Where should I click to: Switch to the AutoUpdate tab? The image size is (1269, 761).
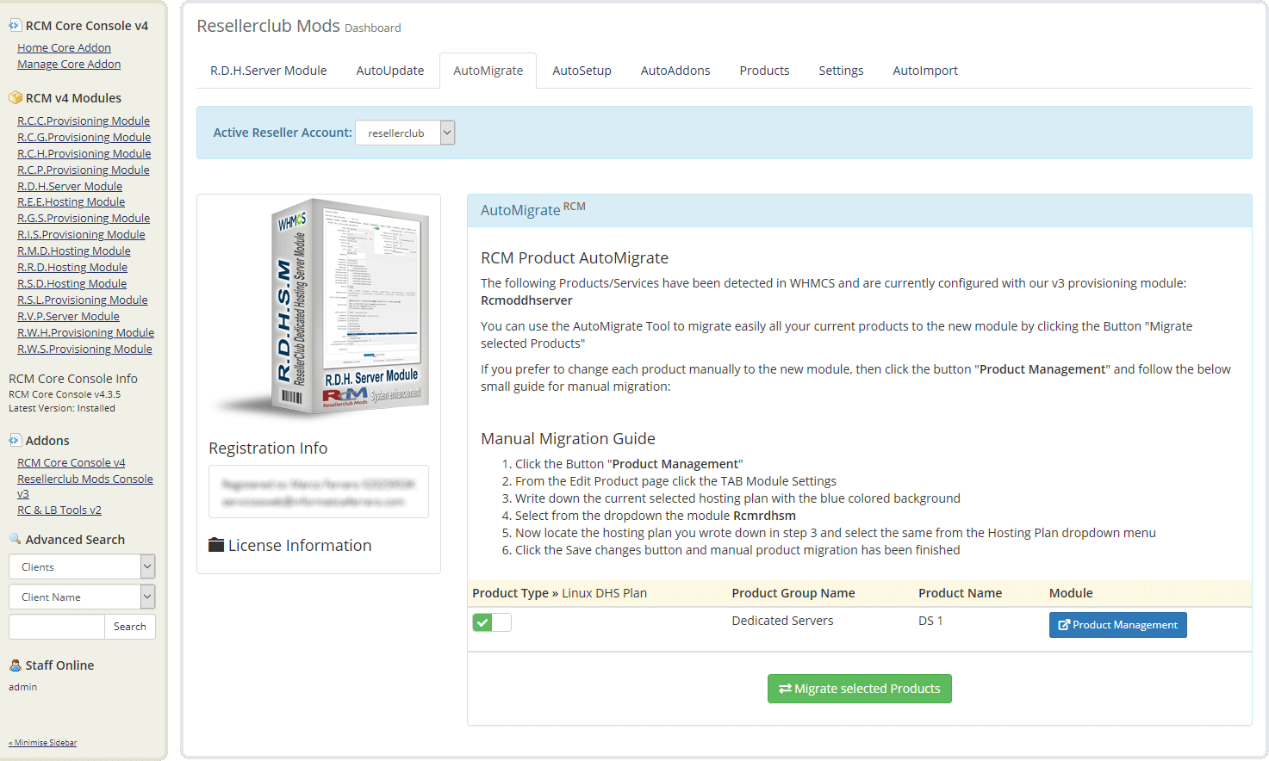click(x=390, y=71)
